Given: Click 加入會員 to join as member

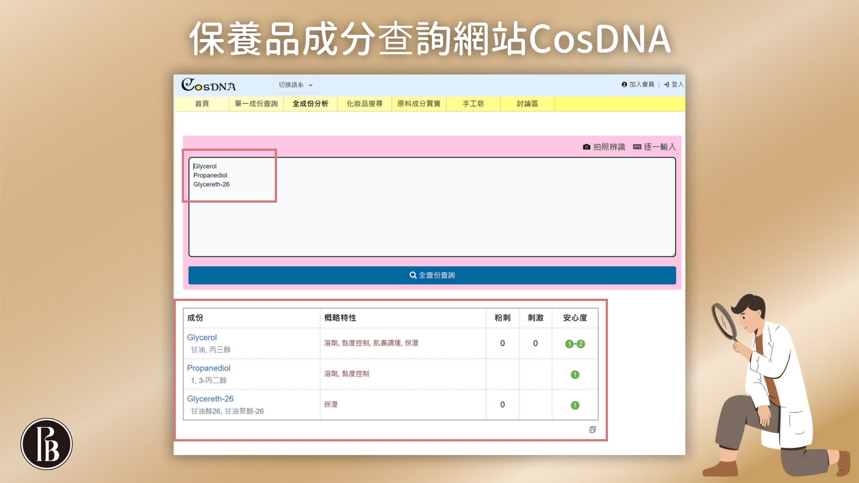Looking at the screenshot, I should (x=638, y=84).
